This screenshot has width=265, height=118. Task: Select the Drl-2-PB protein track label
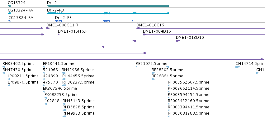click(x=64, y=18)
